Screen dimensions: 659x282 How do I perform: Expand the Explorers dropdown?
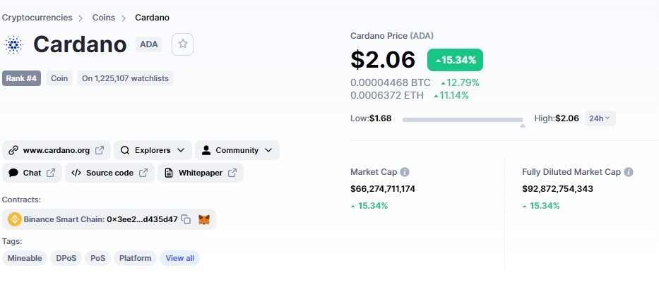click(x=152, y=150)
